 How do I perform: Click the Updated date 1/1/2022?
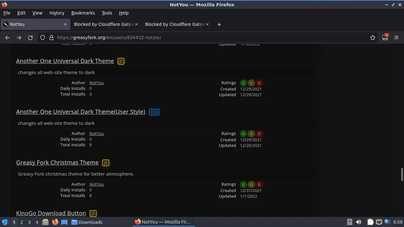(249, 196)
